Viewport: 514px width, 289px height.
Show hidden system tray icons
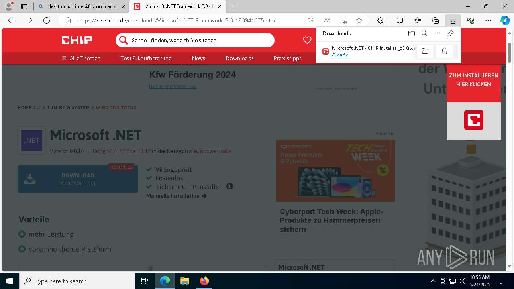[x=433, y=281]
